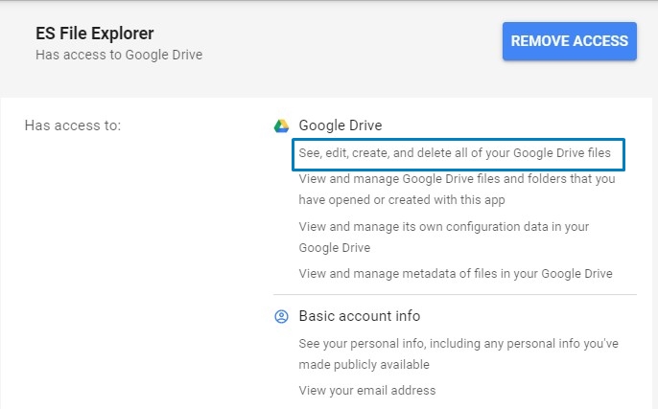Click the Google Drive section heading
658x409 pixels.
tap(341, 125)
